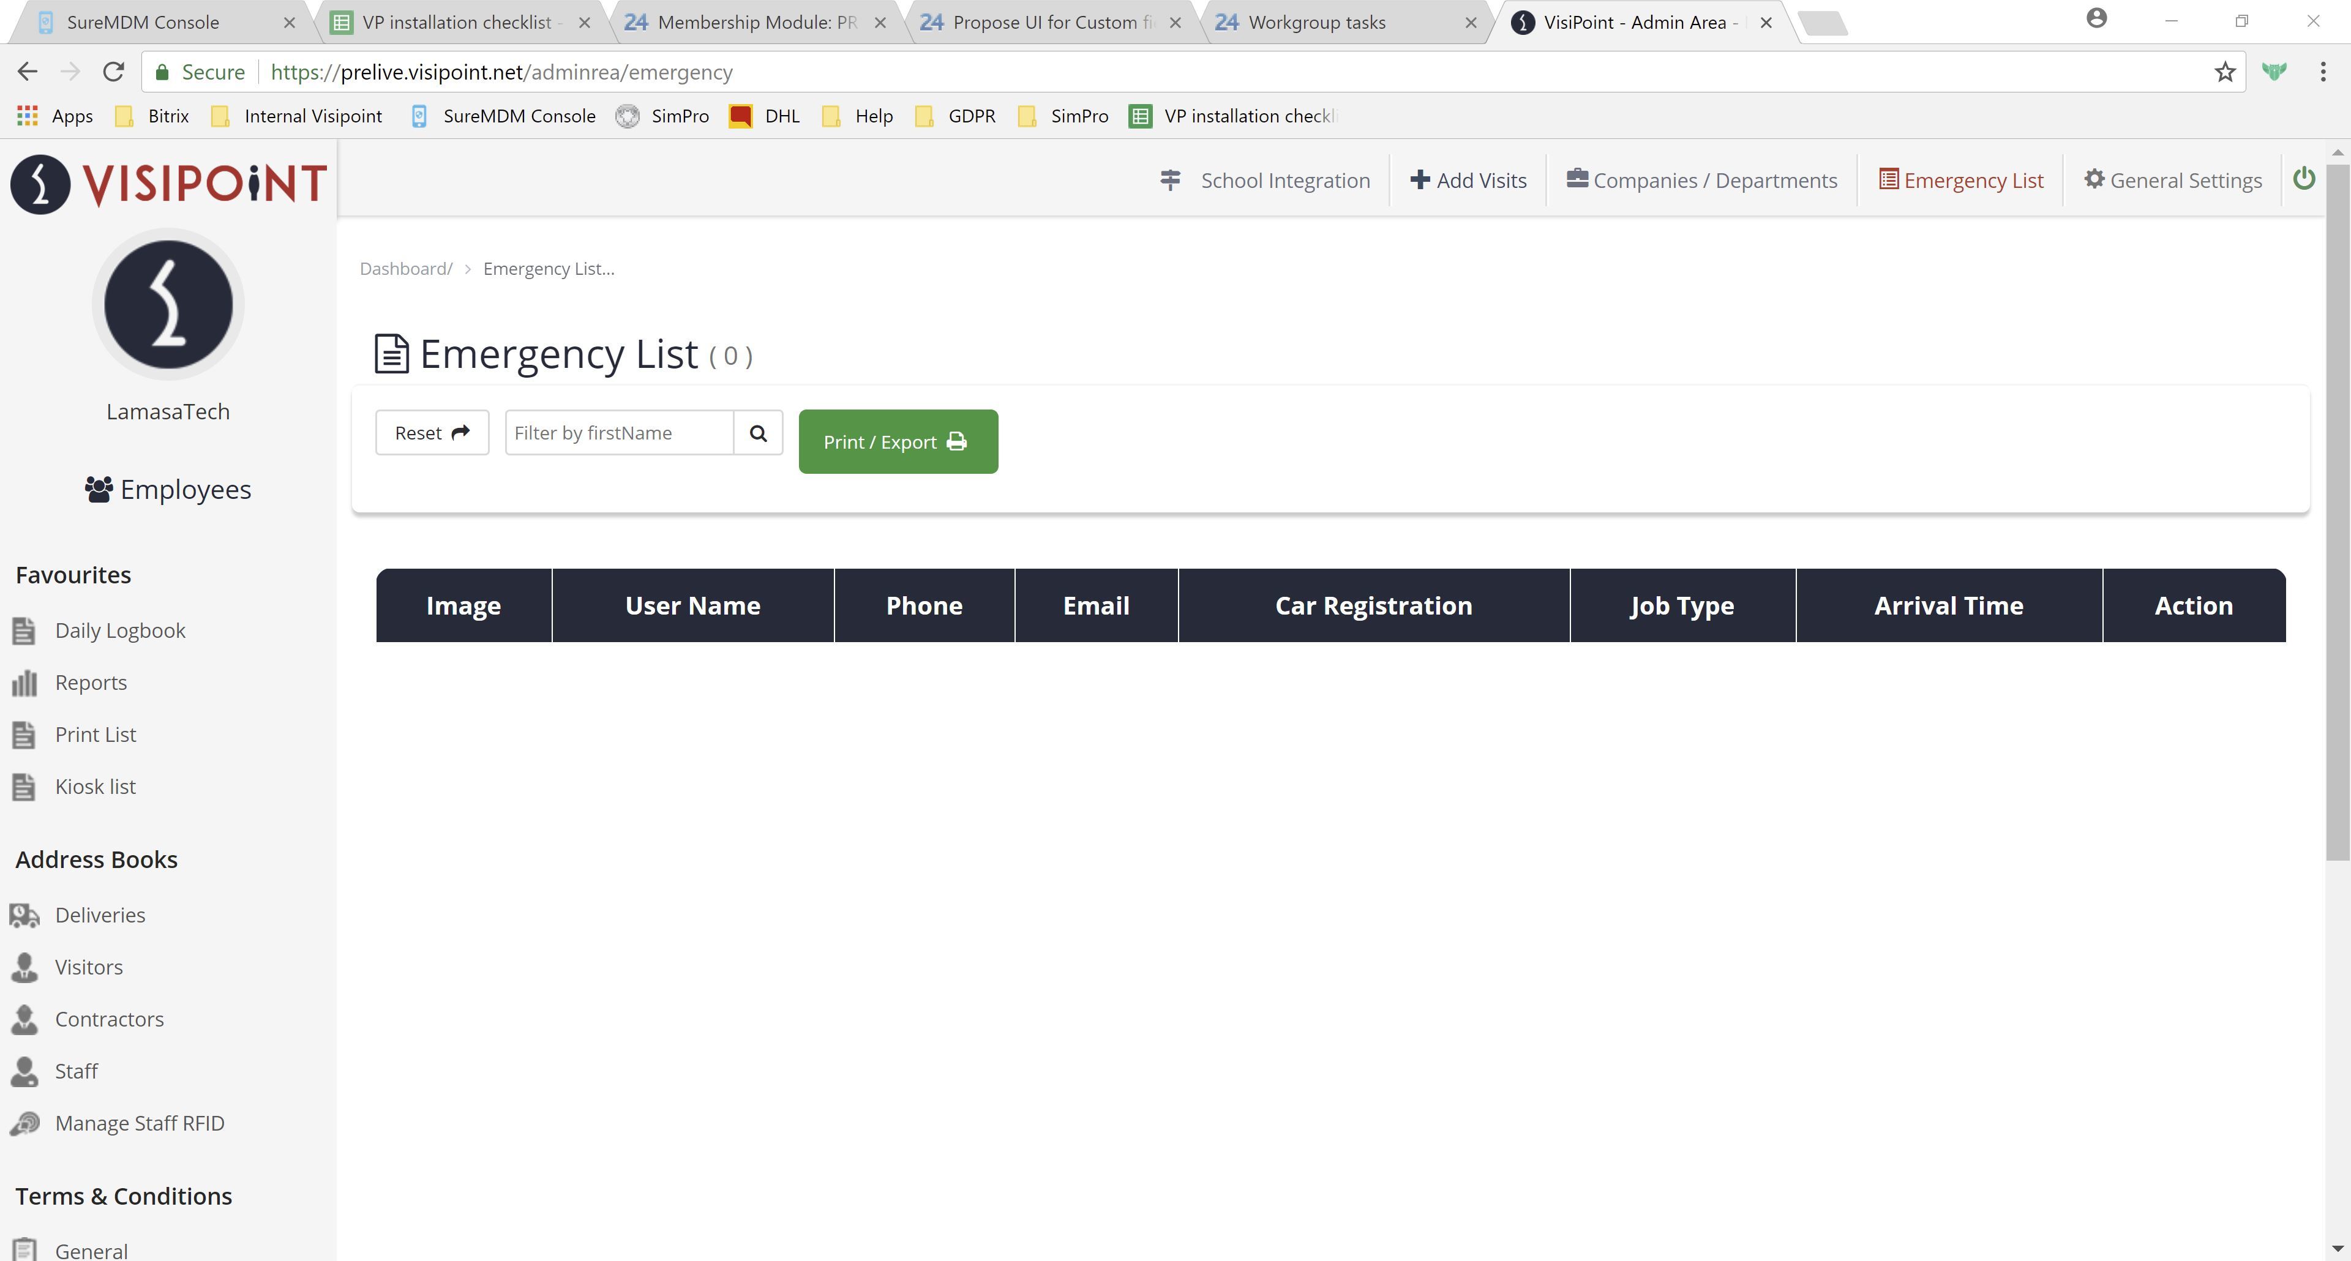
Task: Open Chrome three-dot menu
Action: point(2323,71)
